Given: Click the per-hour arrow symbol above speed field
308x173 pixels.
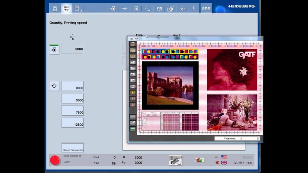Looking at the screenshot, I should coord(72,37).
